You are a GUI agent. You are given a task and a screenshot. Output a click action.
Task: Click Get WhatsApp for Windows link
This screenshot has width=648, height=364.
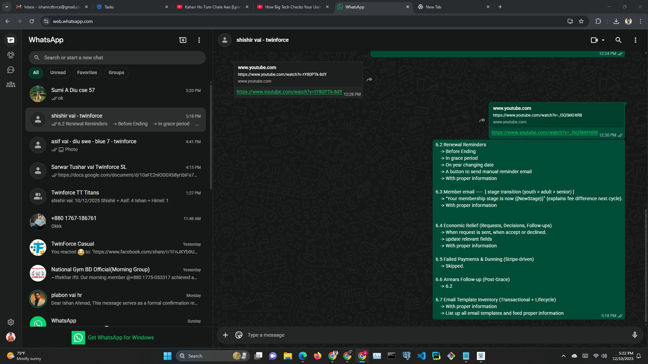coord(120,338)
